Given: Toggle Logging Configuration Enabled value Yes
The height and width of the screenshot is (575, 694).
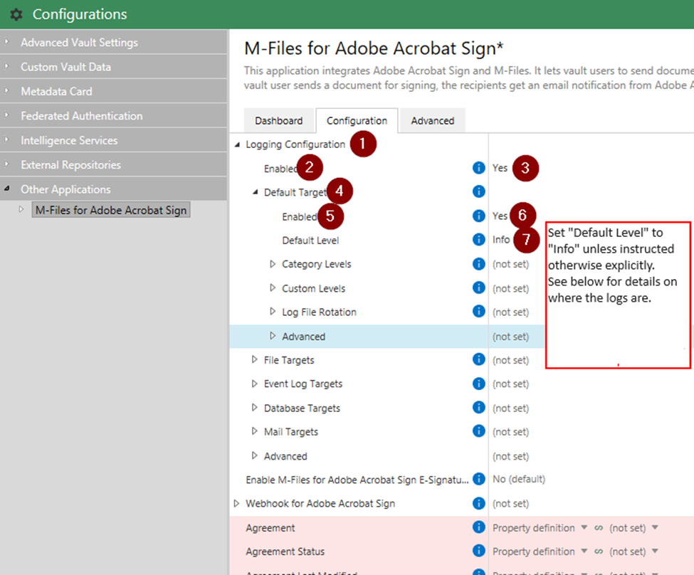Looking at the screenshot, I should click(500, 168).
